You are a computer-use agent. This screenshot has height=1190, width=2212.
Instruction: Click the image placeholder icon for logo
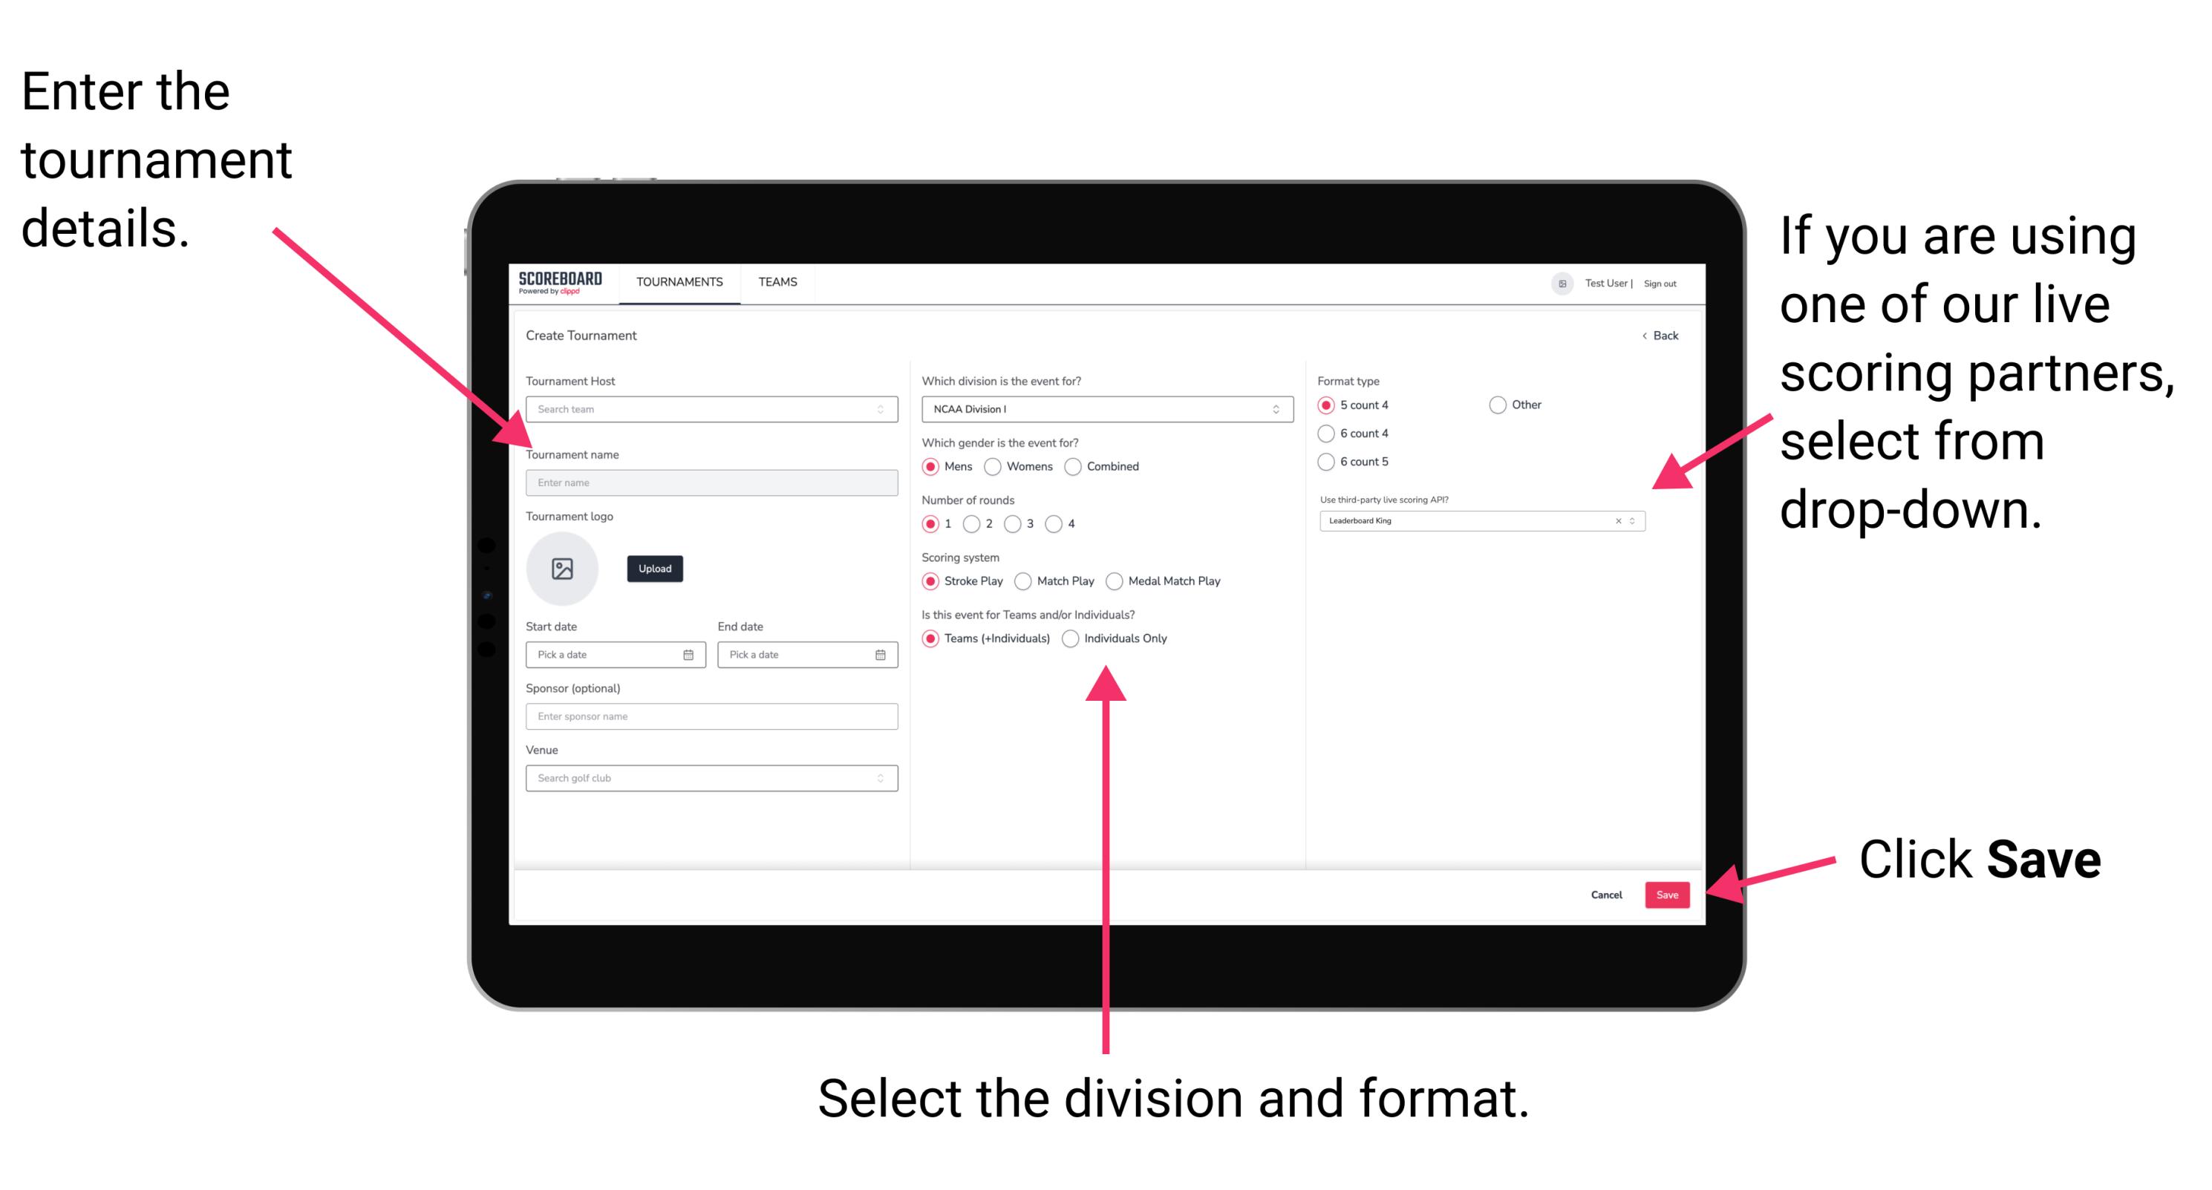561,569
